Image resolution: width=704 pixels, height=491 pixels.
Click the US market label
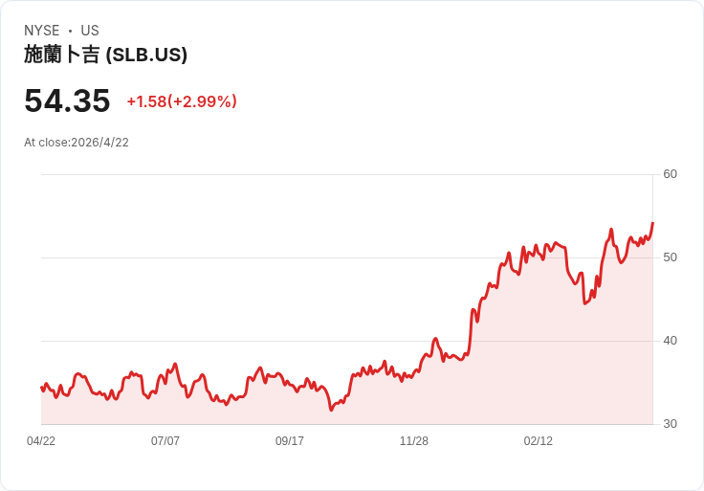90,31
